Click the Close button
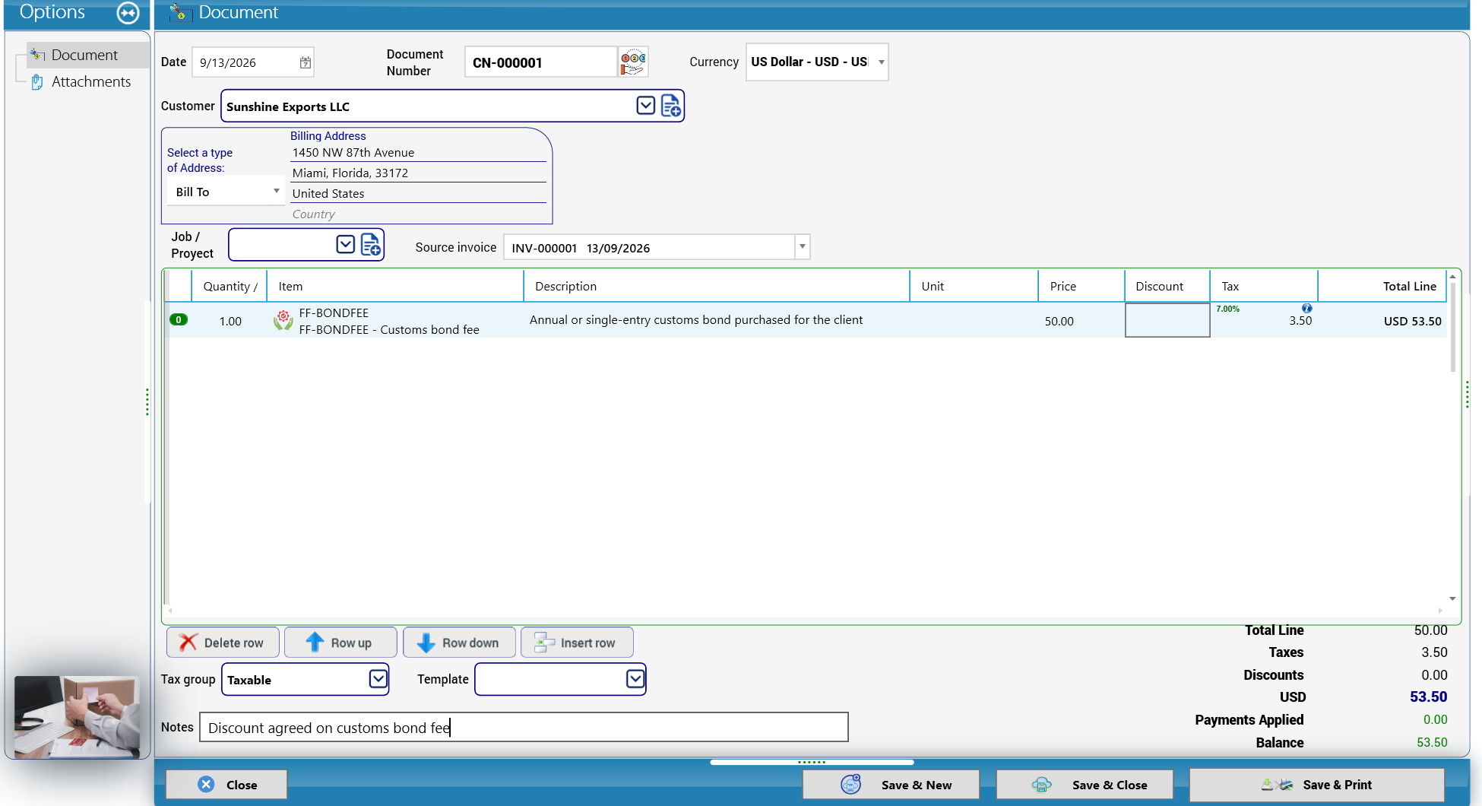 pyautogui.click(x=226, y=785)
